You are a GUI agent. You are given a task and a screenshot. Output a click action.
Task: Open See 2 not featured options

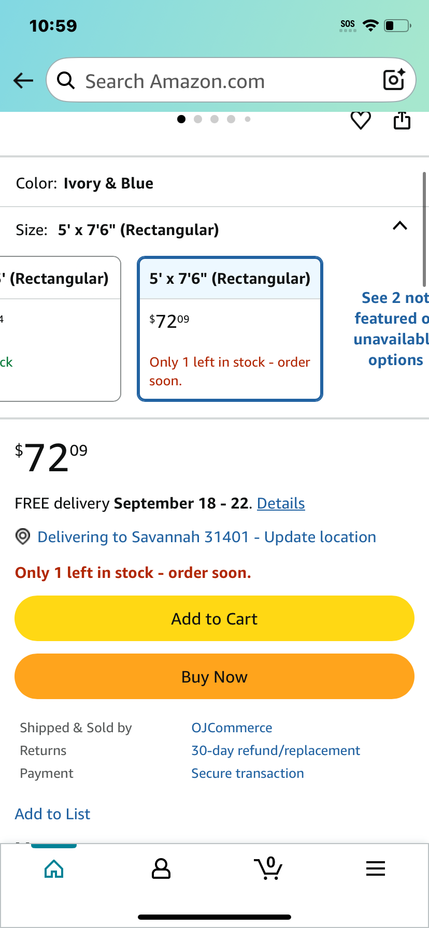392,329
